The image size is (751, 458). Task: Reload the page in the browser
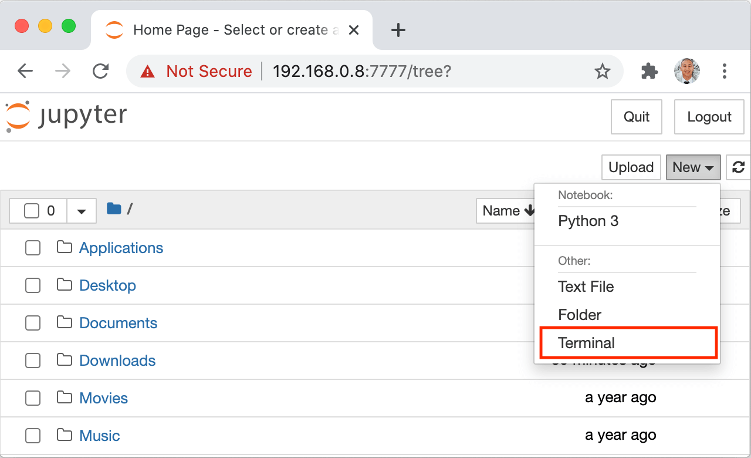(100, 71)
